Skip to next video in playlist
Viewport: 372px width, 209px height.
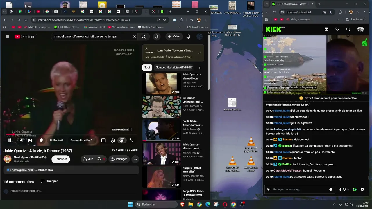[30, 140]
